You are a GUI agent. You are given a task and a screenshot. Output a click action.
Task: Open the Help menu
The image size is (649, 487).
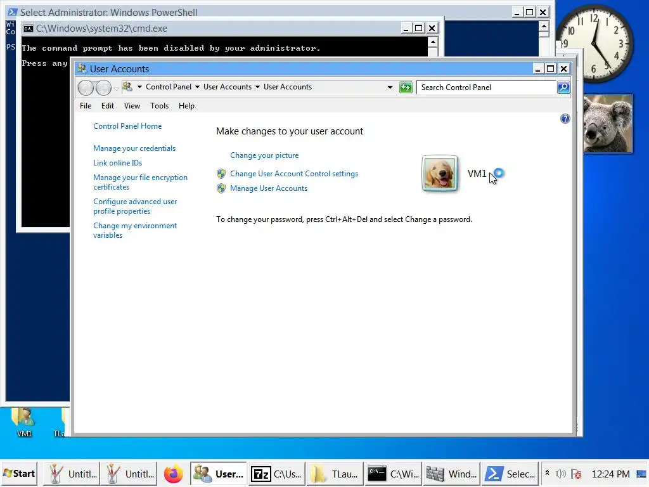187,106
